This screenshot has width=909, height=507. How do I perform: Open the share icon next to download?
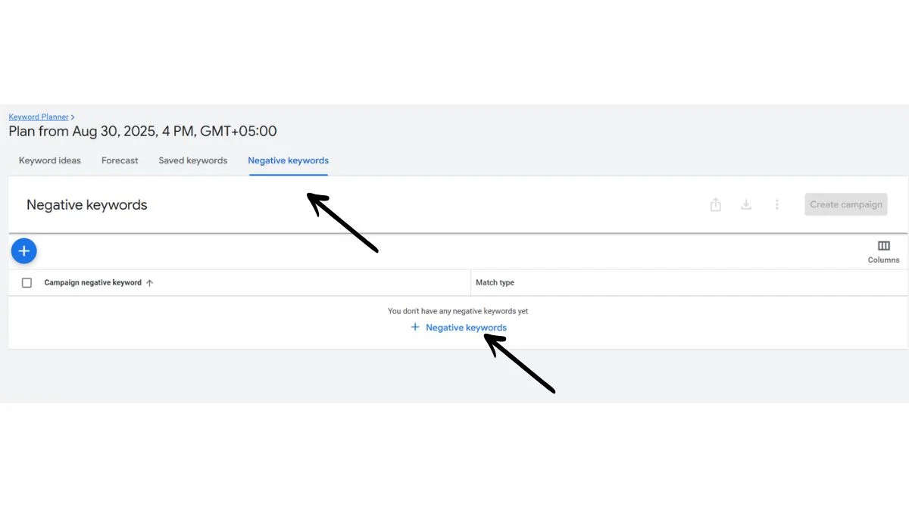tap(716, 205)
